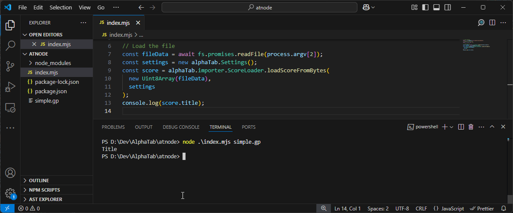This screenshot has height=213, width=513.
Task: Split the terminal panel
Action: coord(461,127)
